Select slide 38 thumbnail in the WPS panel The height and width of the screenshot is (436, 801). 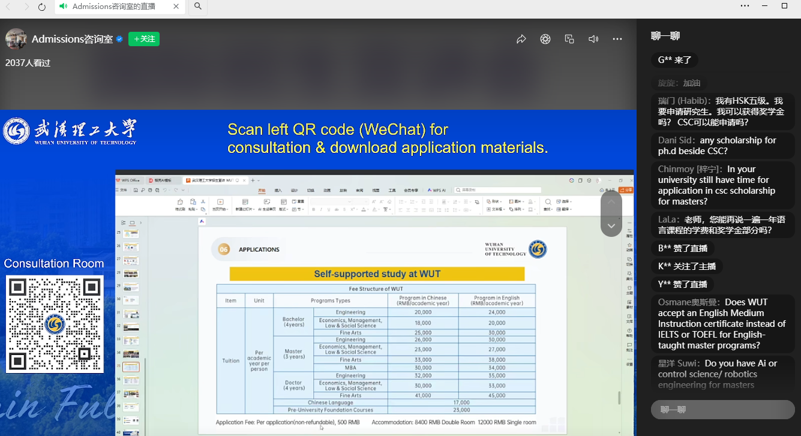coord(131,407)
